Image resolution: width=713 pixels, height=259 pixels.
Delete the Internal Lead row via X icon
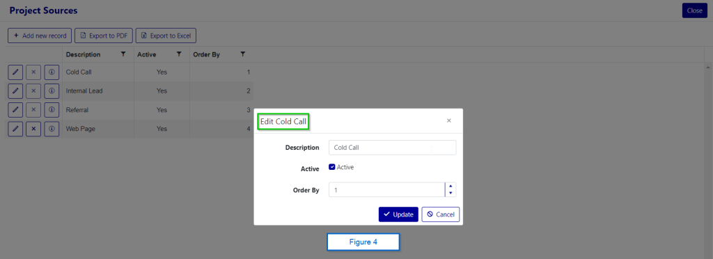(33, 91)
